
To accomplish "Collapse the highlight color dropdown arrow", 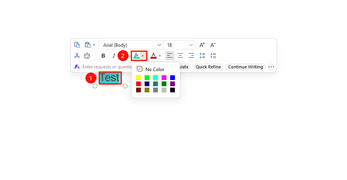I will [143, 56].
